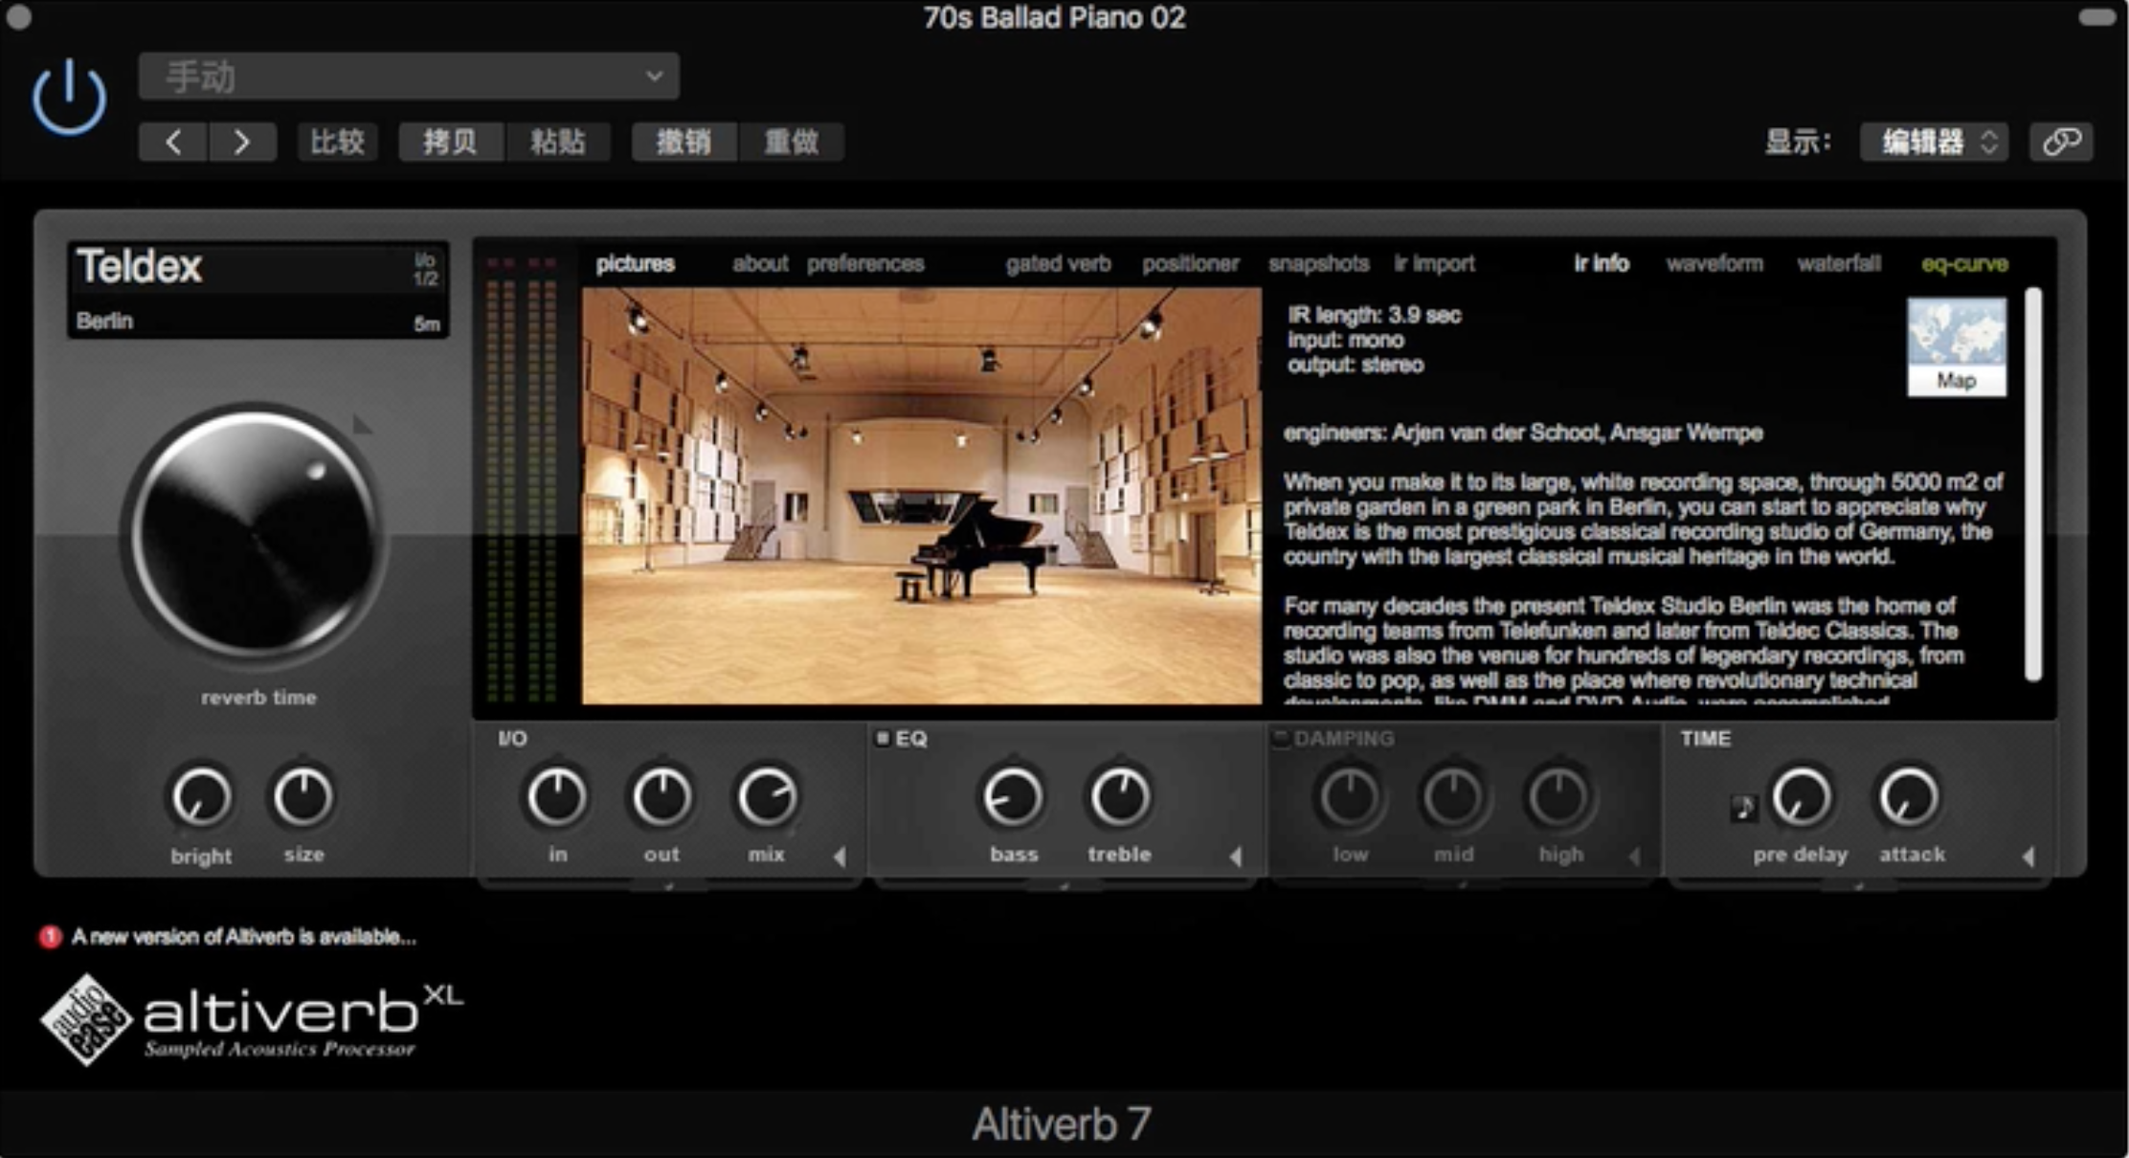Switch to the waveform tab
The width and height of the screenshot is (2129, 1158).
click(x=1714, y=263)
